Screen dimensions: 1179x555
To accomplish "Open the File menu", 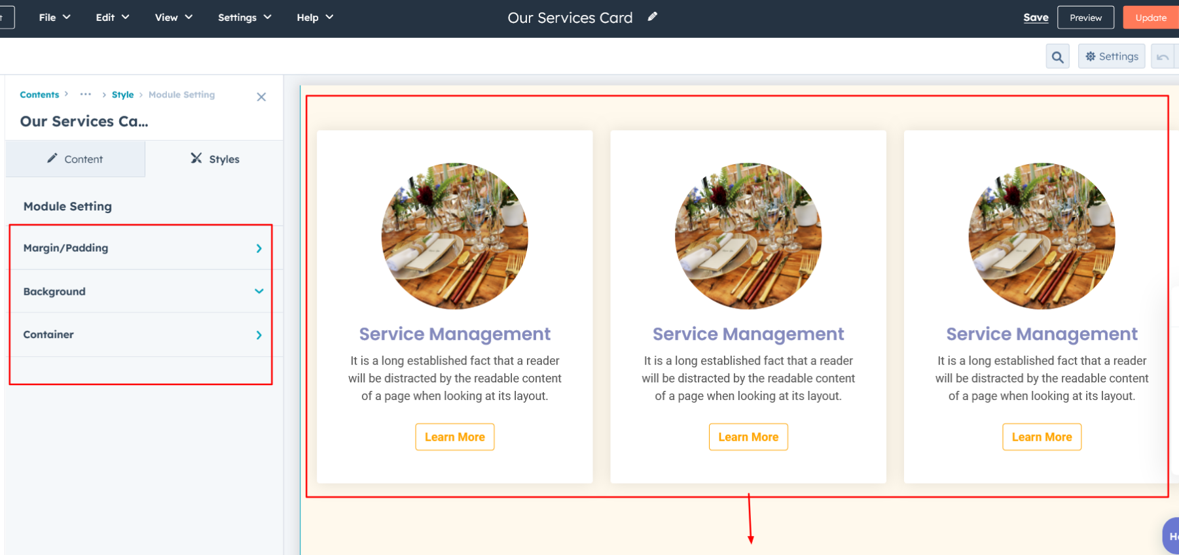I will tap(54, 18).
